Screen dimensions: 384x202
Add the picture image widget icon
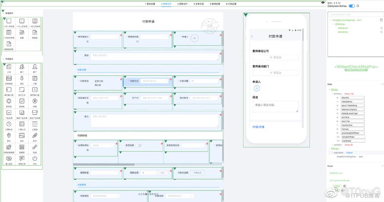coord(22,136)
